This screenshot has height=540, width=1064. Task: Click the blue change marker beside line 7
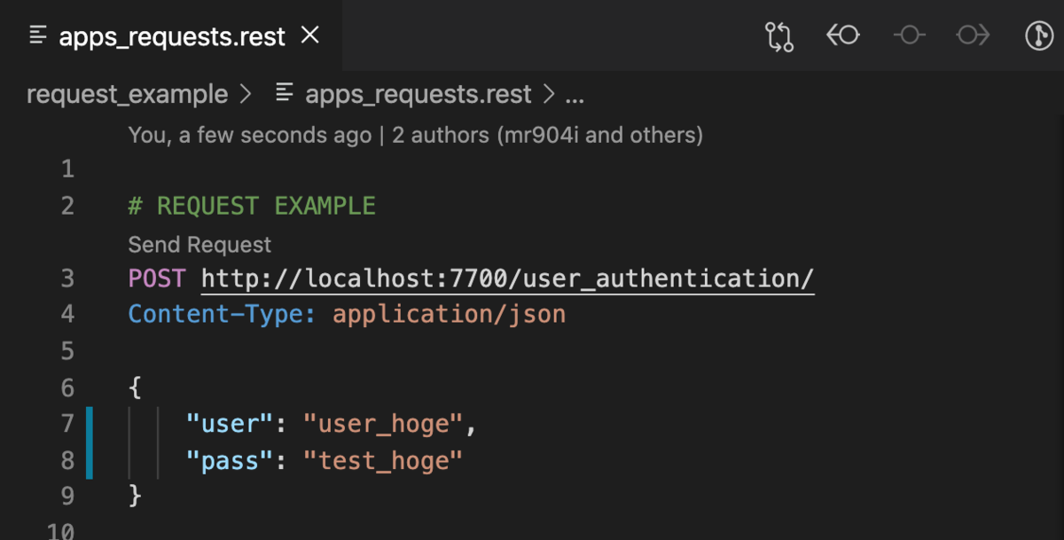[89, 424]
